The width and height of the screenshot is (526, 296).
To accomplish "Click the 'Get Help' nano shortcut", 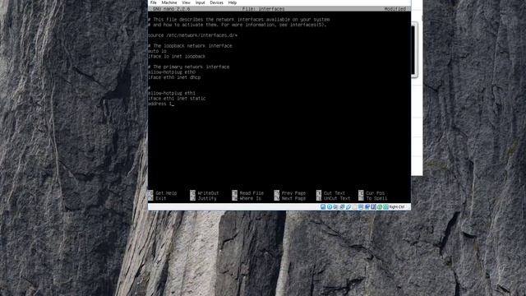I will [x=163, y=193].
